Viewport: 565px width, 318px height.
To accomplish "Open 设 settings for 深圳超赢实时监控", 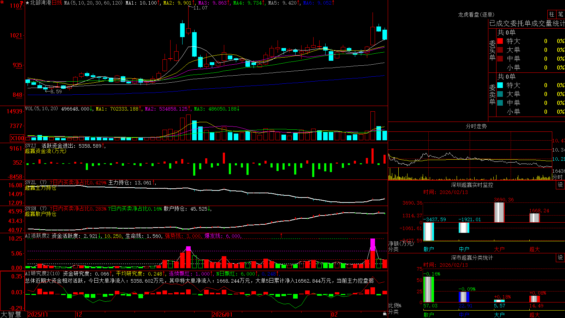I will [x=560, y=185].
